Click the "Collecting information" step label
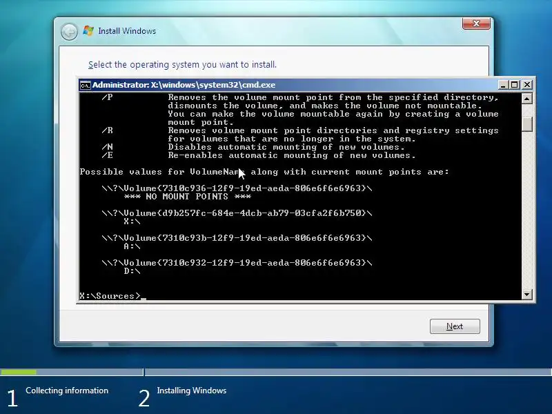Image resolution: width=552 pixels, height=414 pixels. click(67, 391)
